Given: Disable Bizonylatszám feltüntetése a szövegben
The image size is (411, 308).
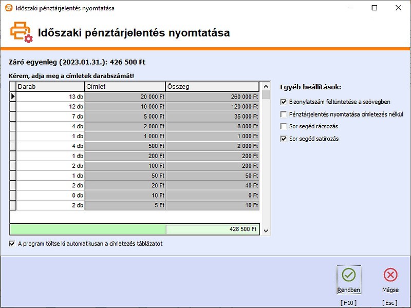Looking at the screenshot, I should click(283, 102).
